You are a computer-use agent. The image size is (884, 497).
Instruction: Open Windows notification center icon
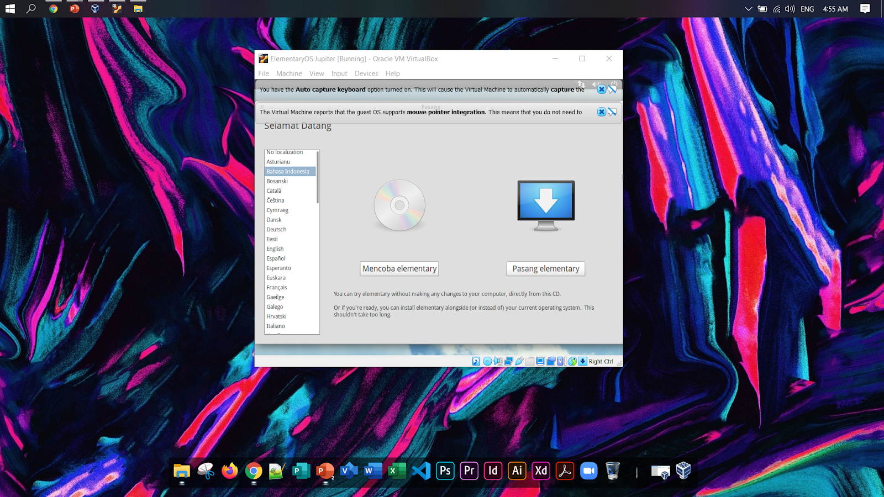pyautogui.click(x=865, y=9)
